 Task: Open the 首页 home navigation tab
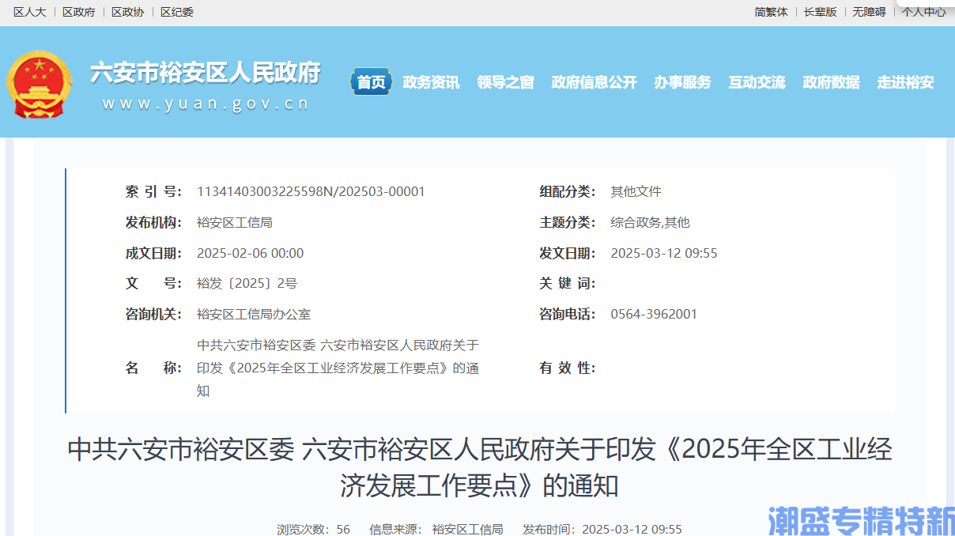371,82
